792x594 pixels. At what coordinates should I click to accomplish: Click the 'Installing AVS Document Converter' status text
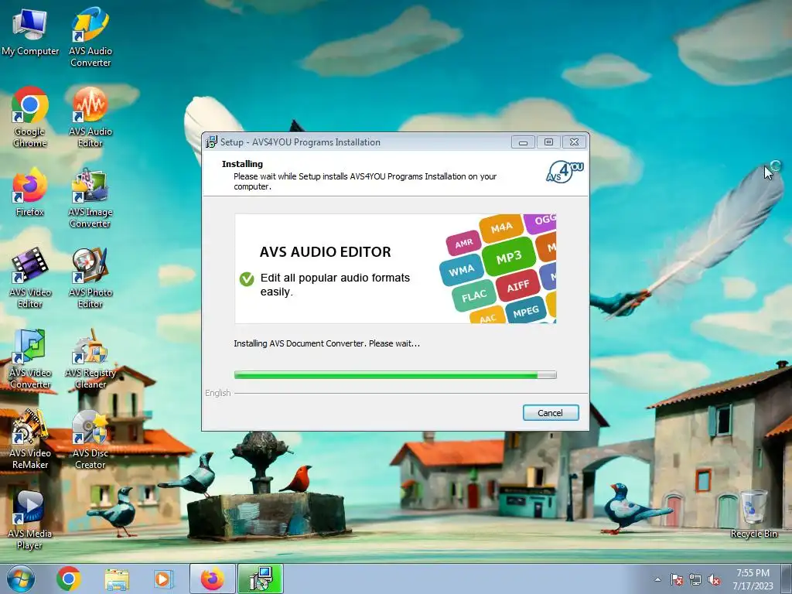pos(327,343)
